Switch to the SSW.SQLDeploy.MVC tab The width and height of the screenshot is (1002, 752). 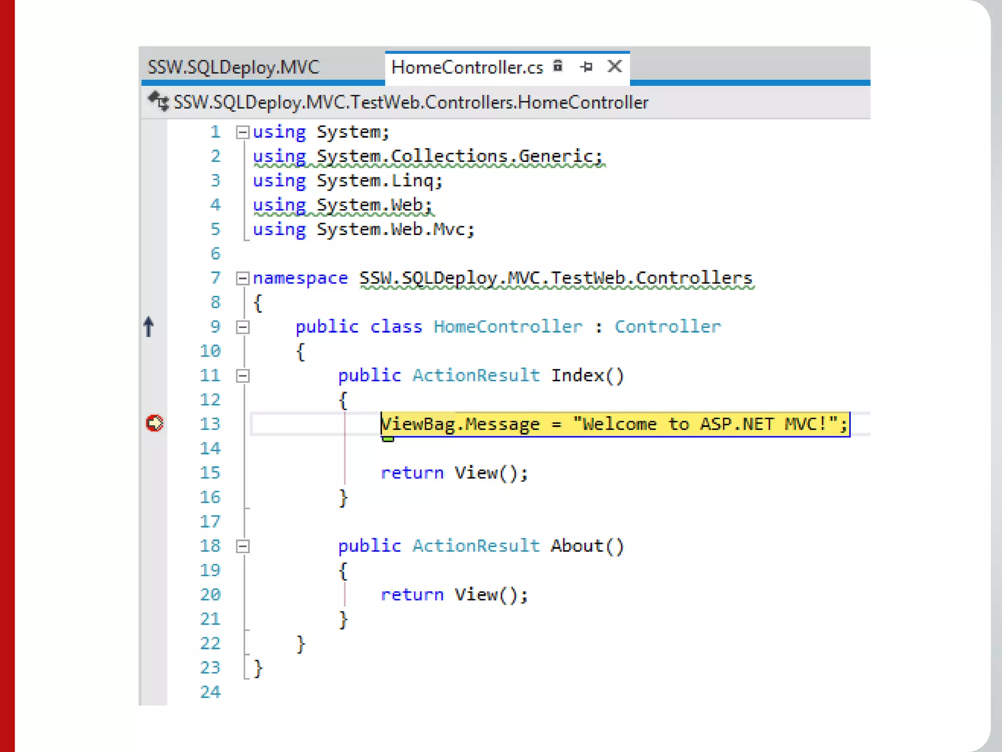(x=234, y=67)
